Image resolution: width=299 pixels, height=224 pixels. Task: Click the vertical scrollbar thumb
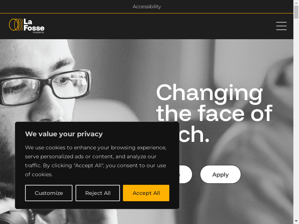pyautogui.click(x=296, y=12)
